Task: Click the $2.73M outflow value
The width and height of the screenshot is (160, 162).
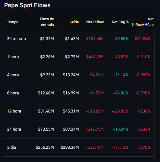Action: [72, 57]
